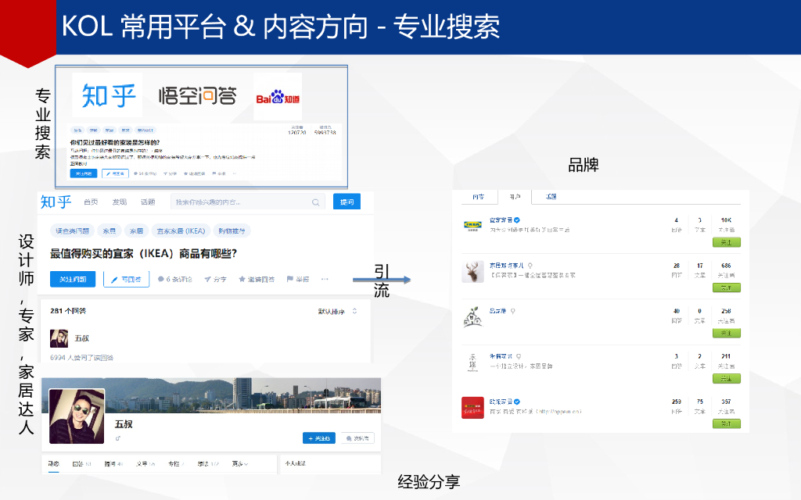Screen dimensions: 801x500
Task: Click the search magnifier icon in Zhihu header
Action: tap(316, 202)
